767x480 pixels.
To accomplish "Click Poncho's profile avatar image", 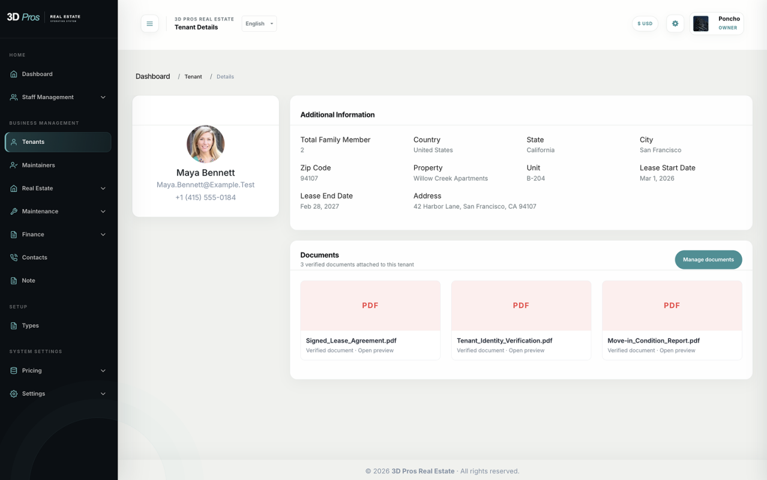I will (x=701, y=24).
